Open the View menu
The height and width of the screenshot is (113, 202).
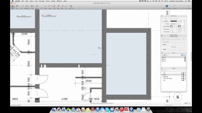(31, 1)
